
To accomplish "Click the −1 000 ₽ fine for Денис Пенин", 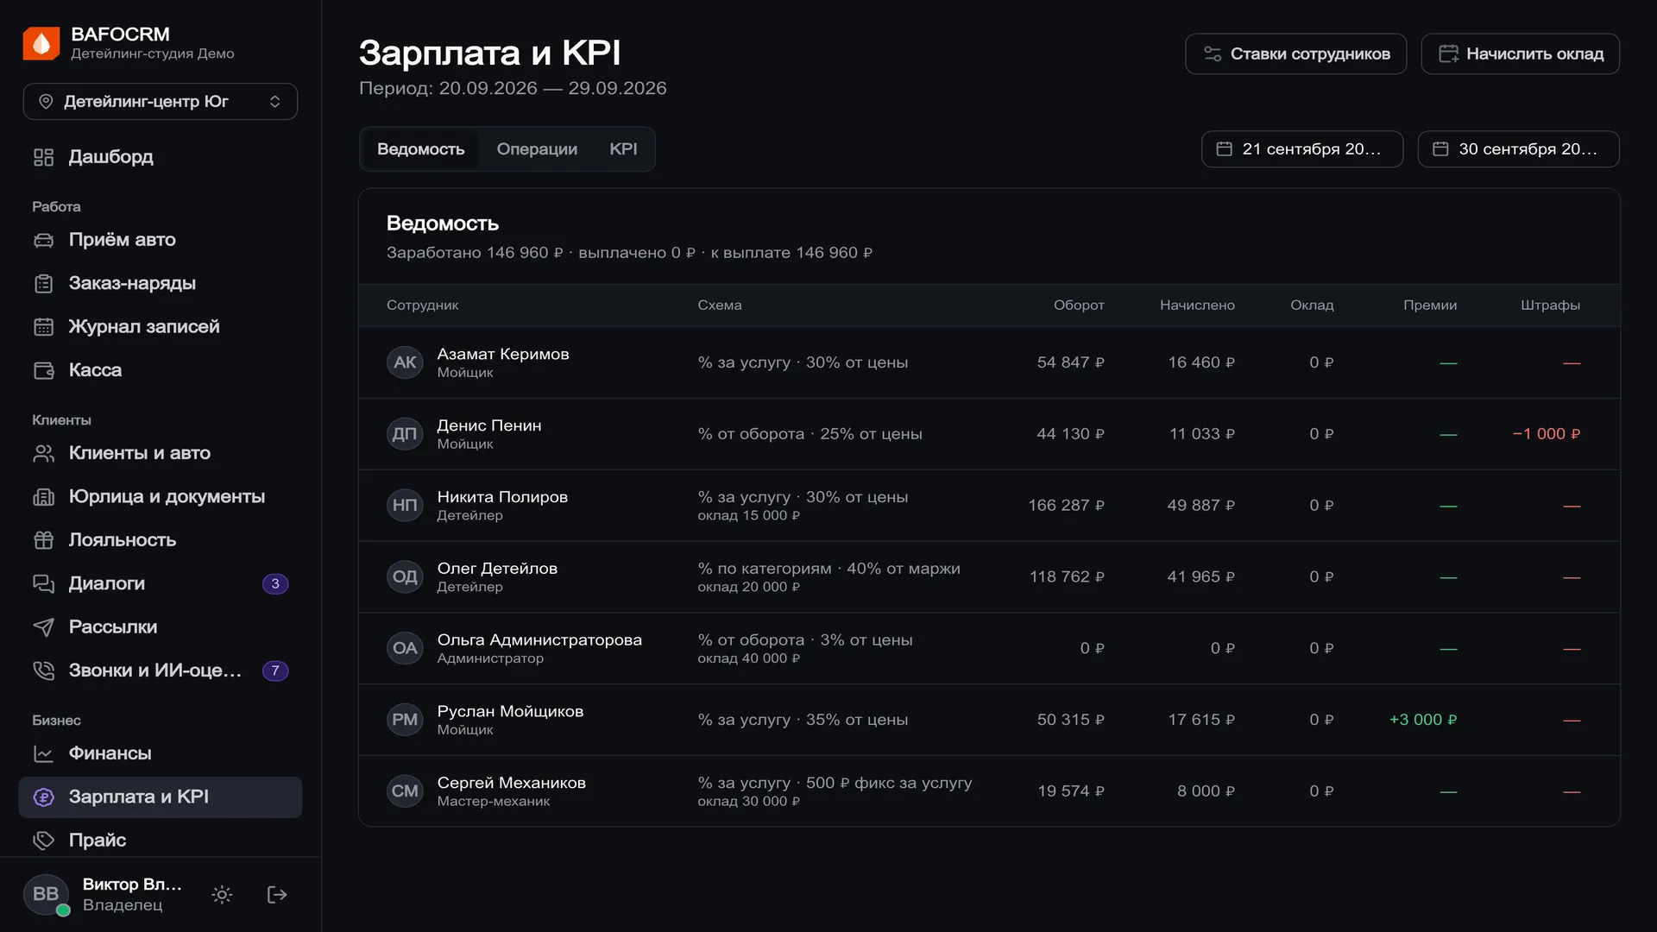I will click(x=1546, y=434).
